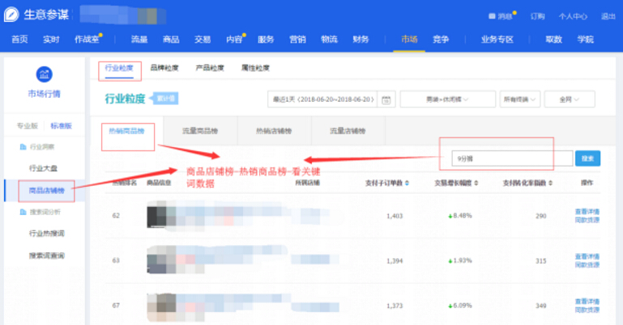Expand the 全网 dropdown

tap(570, 99)
